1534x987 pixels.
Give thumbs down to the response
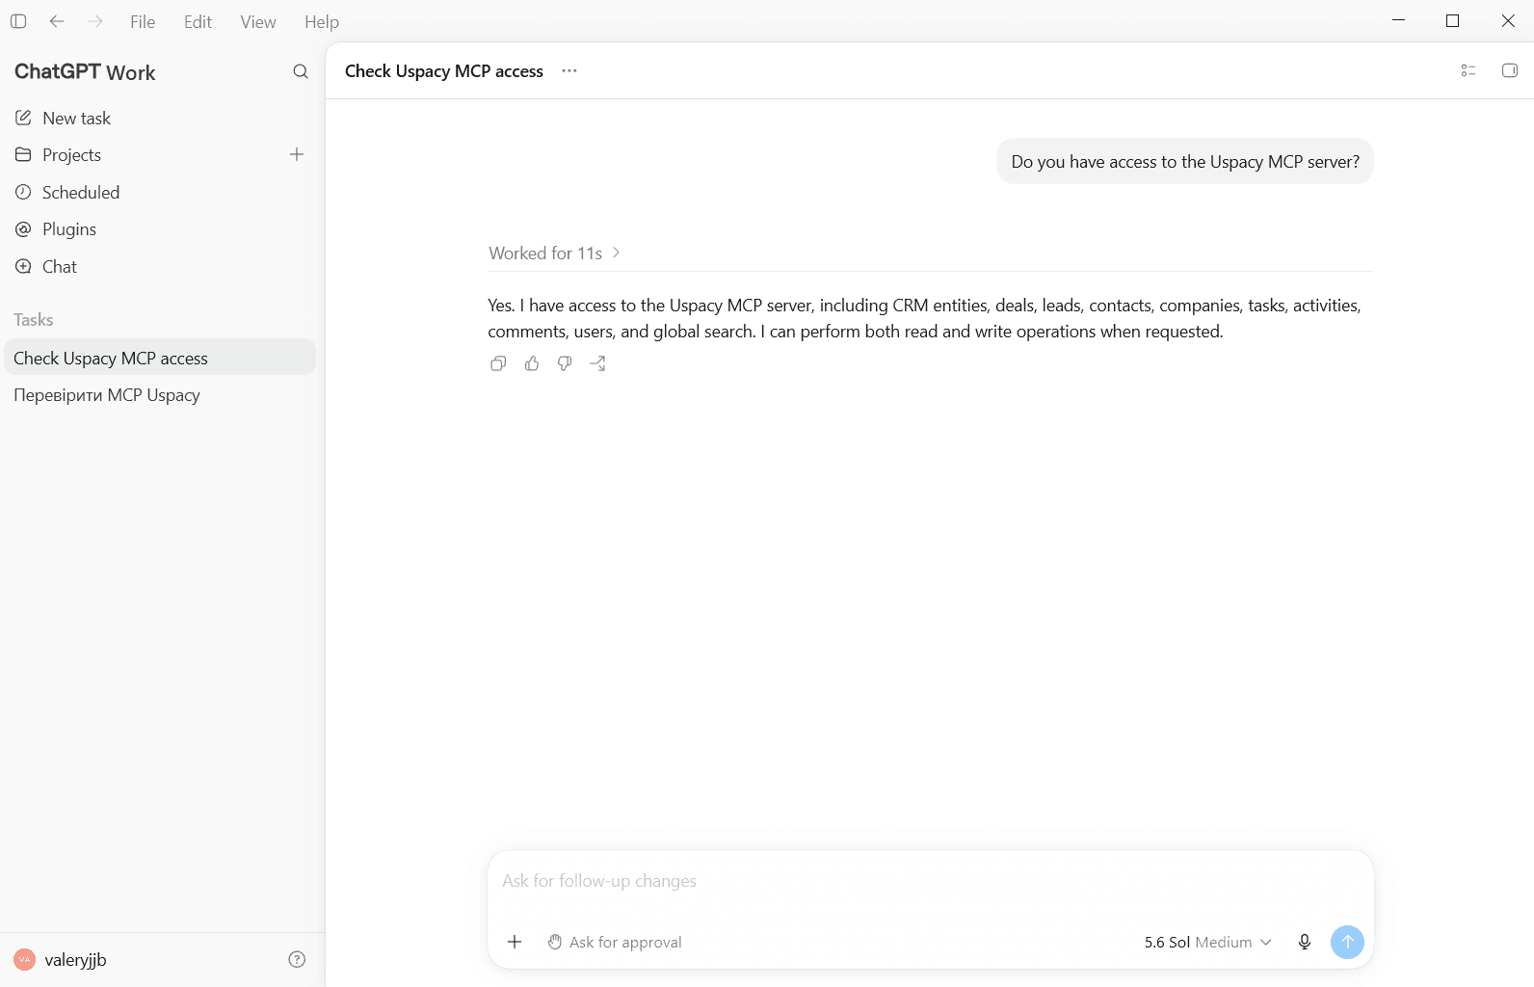[565, 363]
